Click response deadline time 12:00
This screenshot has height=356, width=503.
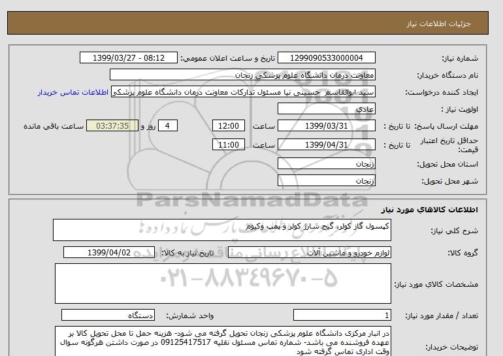click(x=229, y=125)
